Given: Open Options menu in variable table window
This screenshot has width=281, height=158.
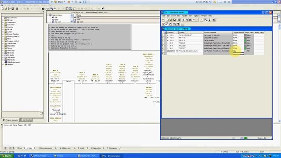Looking at the screenshot, I should (x=197, y=16).
